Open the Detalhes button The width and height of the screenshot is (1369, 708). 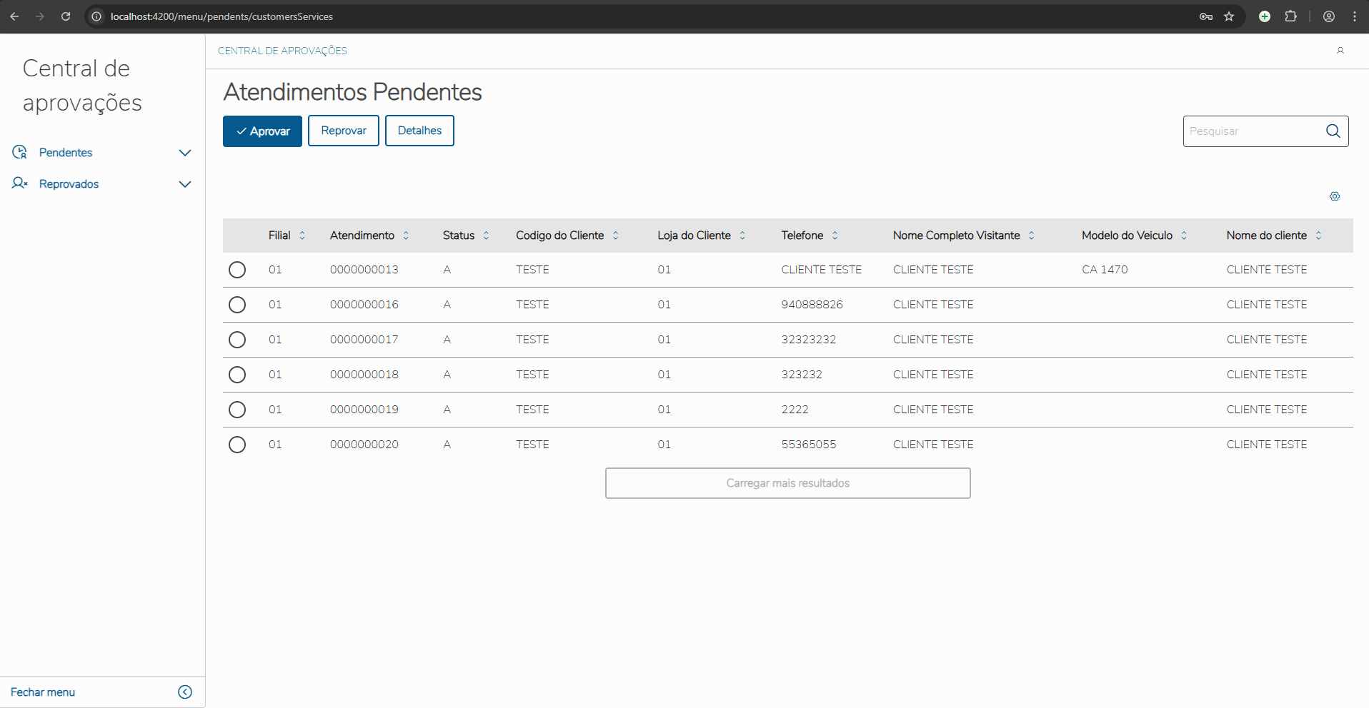pos(419,131)
